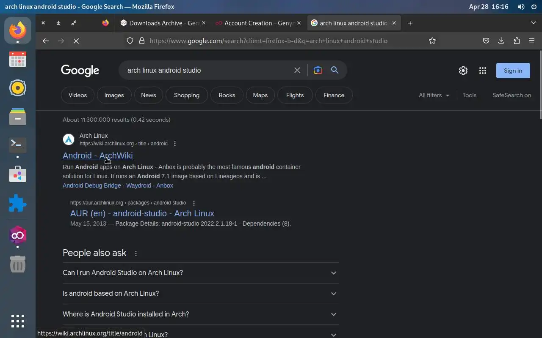Clear the Google search box text
Viewport: 542px width, 338px height.
tap(297, 70)
